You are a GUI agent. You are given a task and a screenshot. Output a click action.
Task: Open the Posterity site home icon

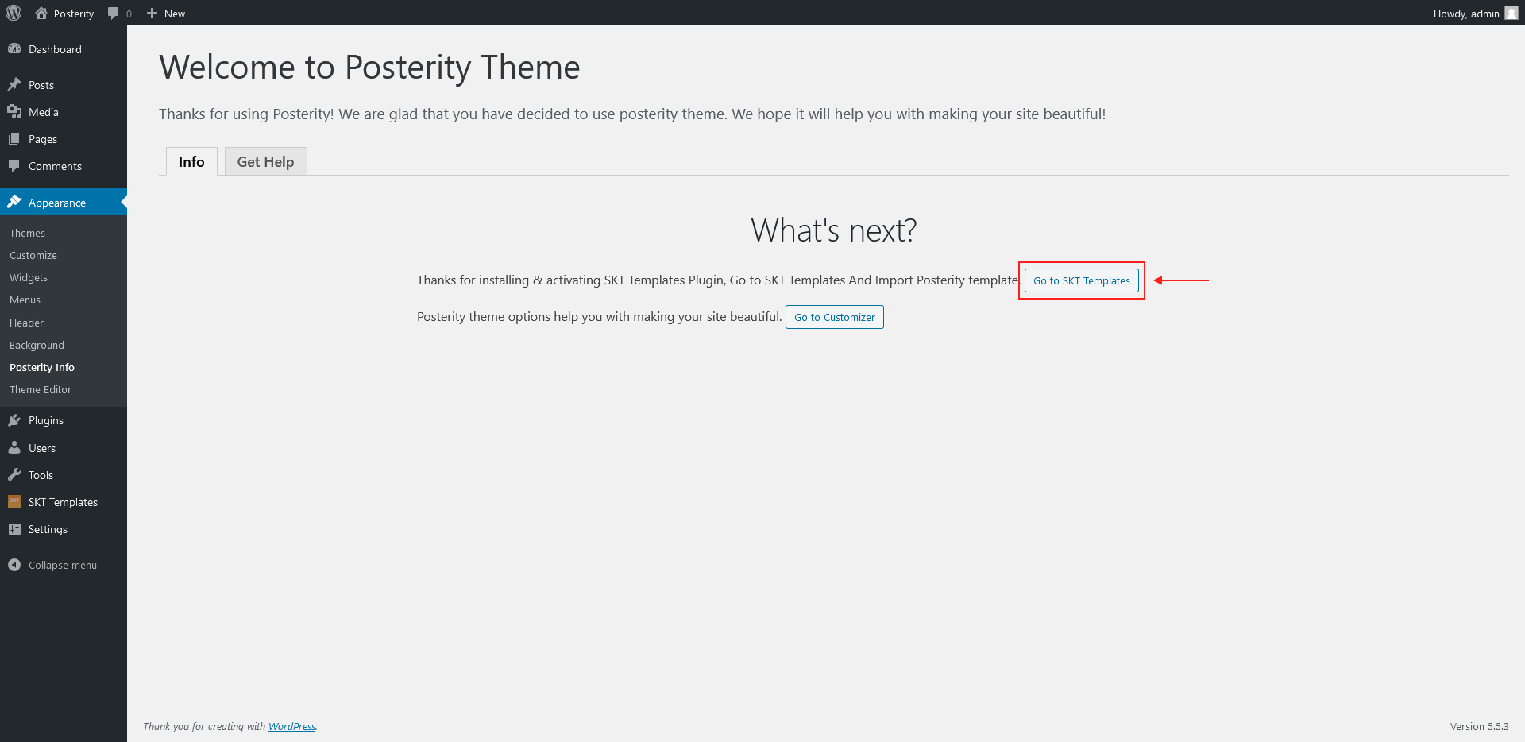click(41, 13)
